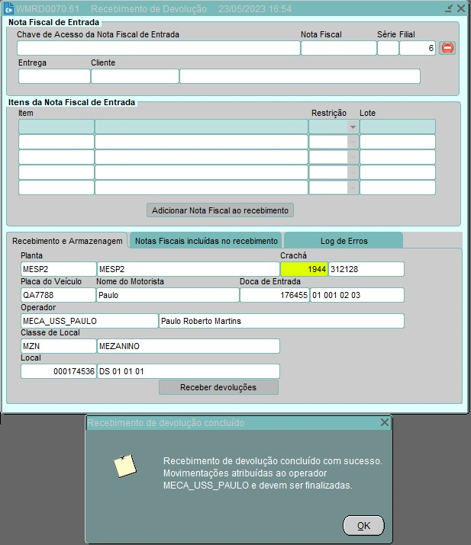Click the red remove icon beside Filial
The width and height of the screenshot is (471, 545).
pos(447,48)
